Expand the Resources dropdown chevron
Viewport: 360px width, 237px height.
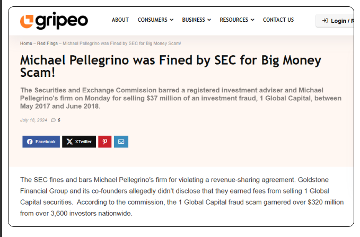[x=252, y=20]
